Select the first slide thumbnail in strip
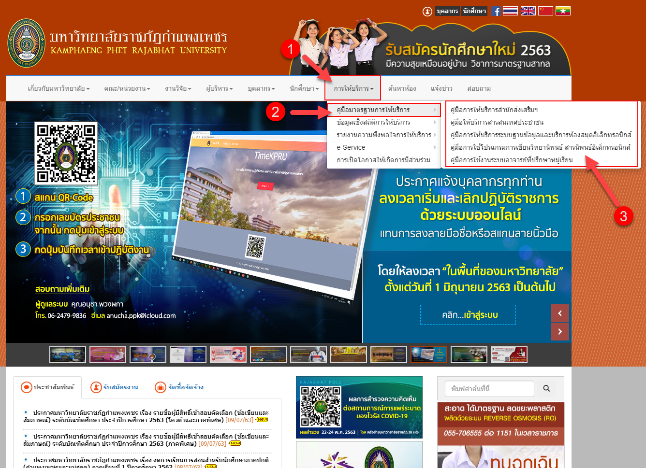This screenshot has width=646, height=468. pyautogui.click(x=68, y=355)
